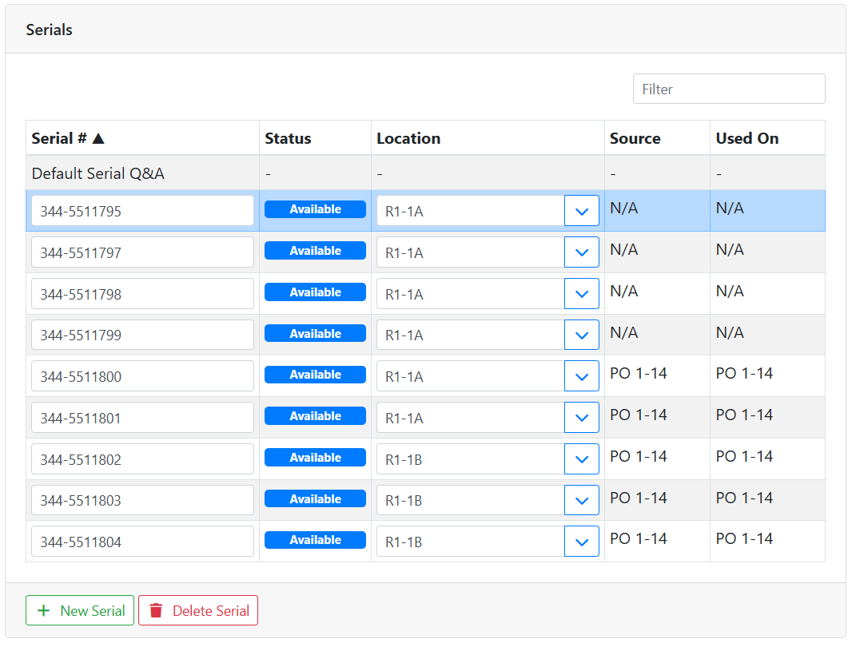Click the ascending sort arrow by Serial #
Image resolution: width=856 pixels, height=647 pixels.
coord(98,138)
